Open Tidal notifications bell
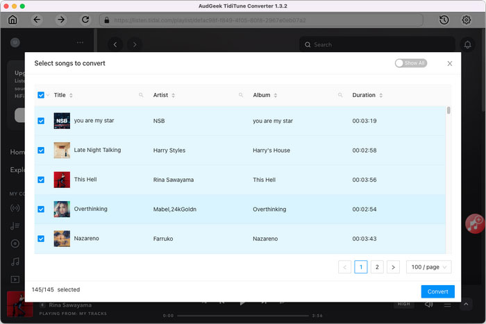 click(467, 44)
